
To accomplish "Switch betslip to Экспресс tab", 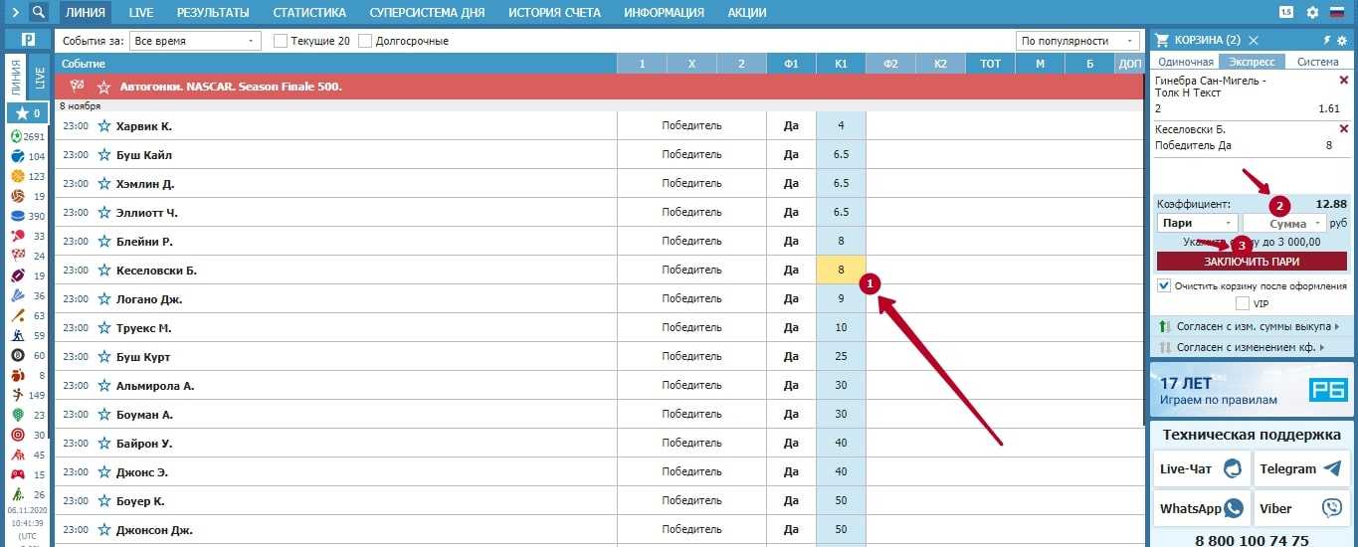I will (1253, 62).
